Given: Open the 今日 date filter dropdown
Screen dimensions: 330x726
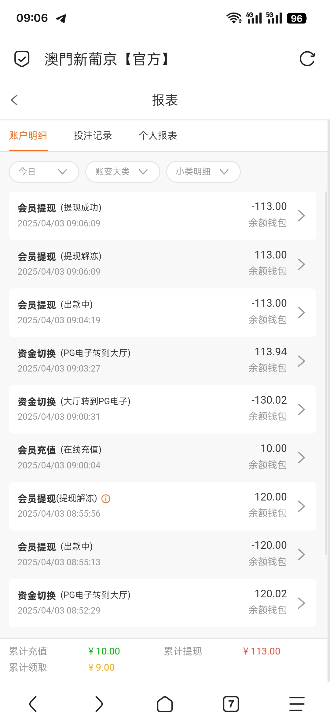Looking at the screenshot, I should point(44,172).
